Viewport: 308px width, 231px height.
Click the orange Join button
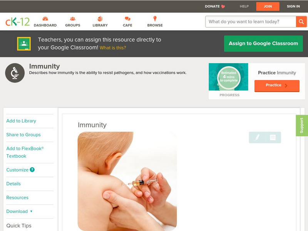[x=268, y=7]
